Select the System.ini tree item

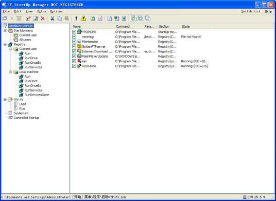point(21,113)
